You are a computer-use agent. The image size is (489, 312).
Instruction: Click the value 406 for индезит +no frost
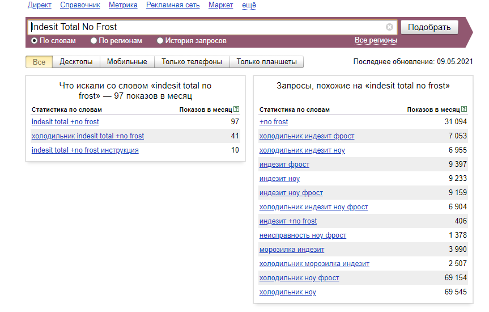tap(461, 221)
